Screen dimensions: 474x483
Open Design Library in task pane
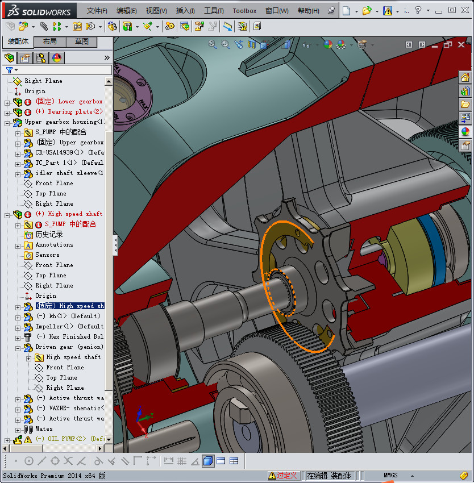[x=465, y=91]
